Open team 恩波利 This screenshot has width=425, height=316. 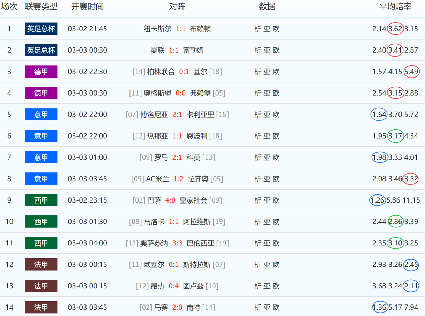tap(197, 136)
